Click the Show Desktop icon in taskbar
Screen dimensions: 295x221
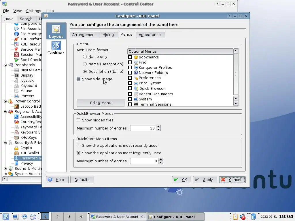pyautogui.click(x=16, y=217)
